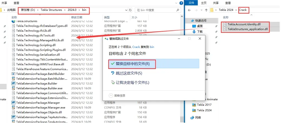Image resolution: width=283 pixels, height=127 pixels.
Task: Open recent locations dropdown in right window
Action: [x=201, y=10]
